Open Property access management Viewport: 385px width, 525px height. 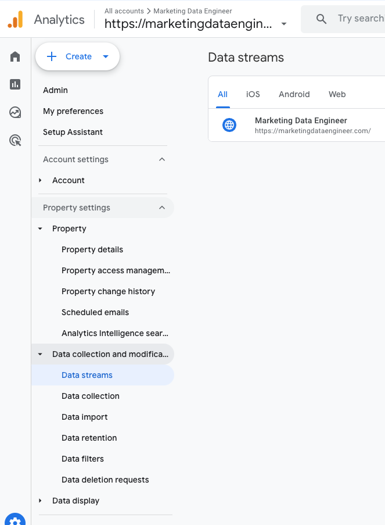click(116, 270)
